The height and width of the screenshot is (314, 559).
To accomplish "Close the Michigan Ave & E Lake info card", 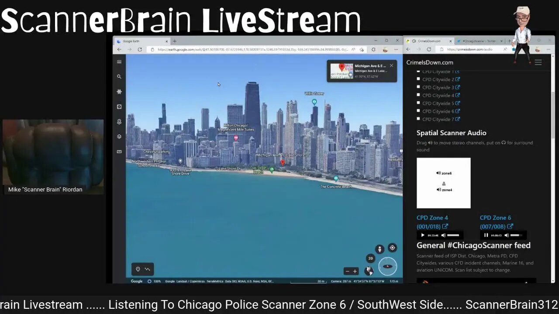I will click(x=391, y=65).
